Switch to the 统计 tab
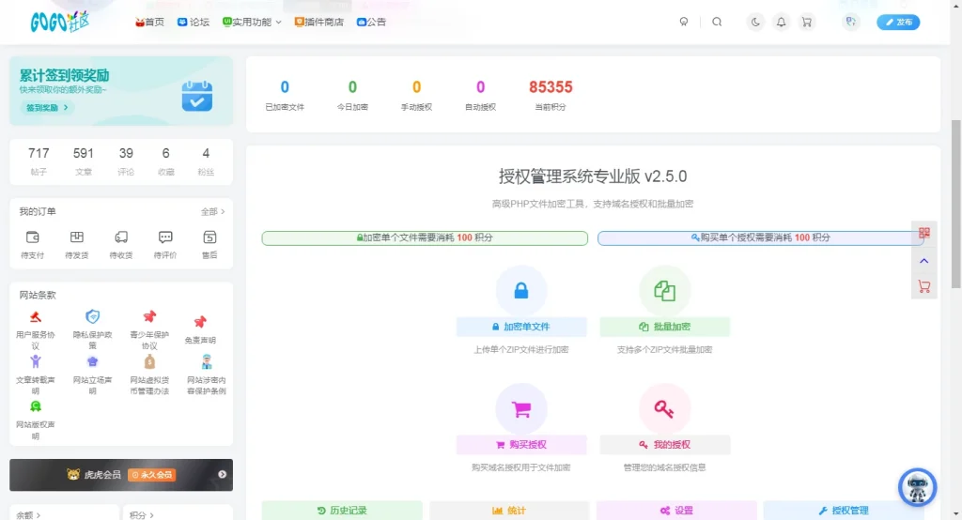 coord(509,511)
